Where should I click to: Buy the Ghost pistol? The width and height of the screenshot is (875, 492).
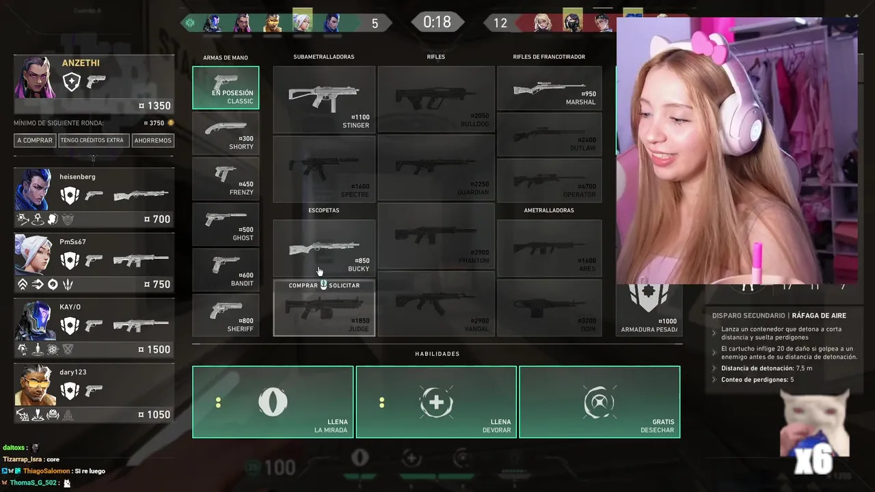click(226, 224)
